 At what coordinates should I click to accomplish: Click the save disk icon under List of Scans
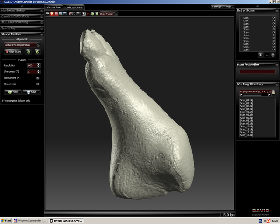click(x=272, y=55)
